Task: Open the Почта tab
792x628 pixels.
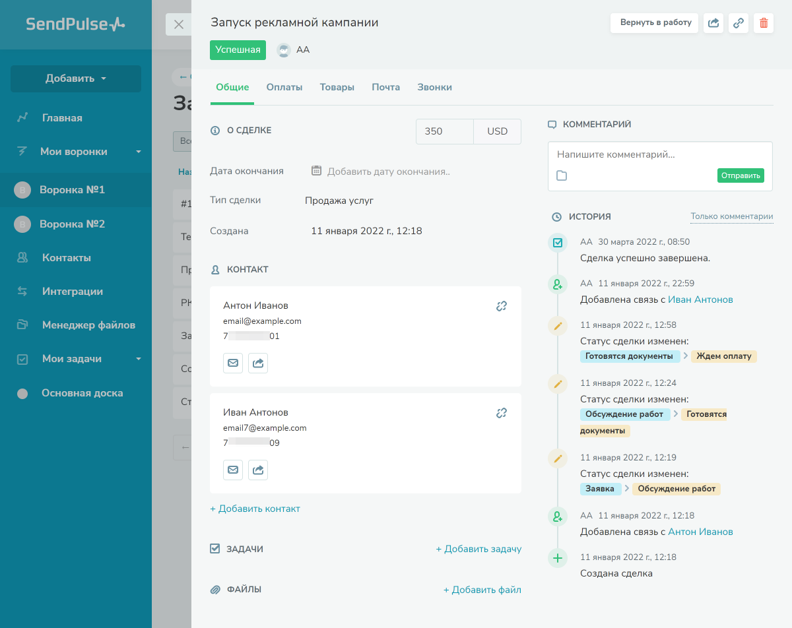Action: pyautogui.click(x=386, y=88)
